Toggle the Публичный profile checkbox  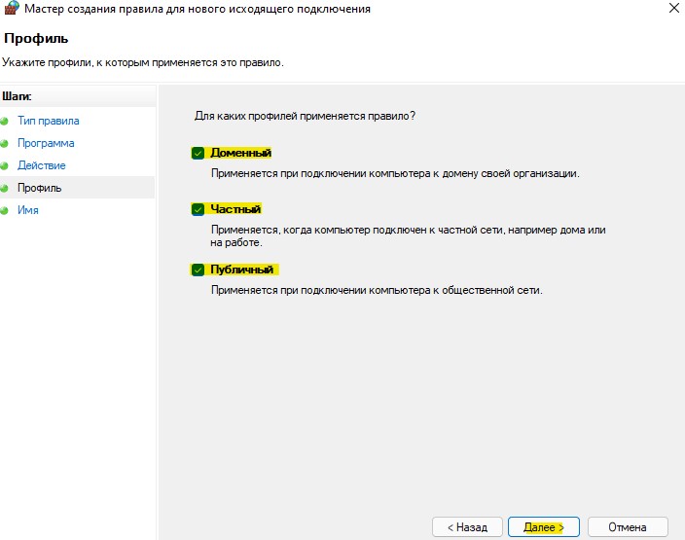point(198,270)
